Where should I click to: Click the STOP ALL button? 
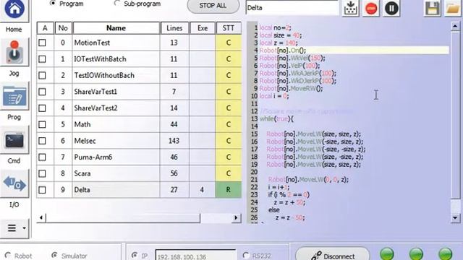pos(213,6)
